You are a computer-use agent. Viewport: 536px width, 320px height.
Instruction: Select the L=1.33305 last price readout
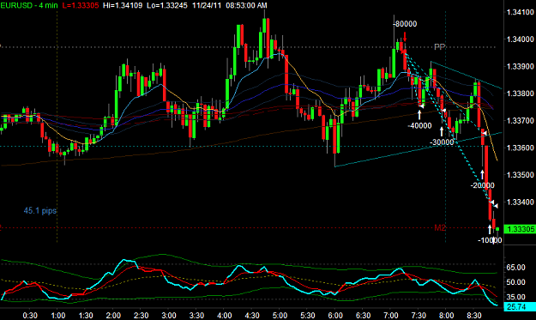(81, 5)
